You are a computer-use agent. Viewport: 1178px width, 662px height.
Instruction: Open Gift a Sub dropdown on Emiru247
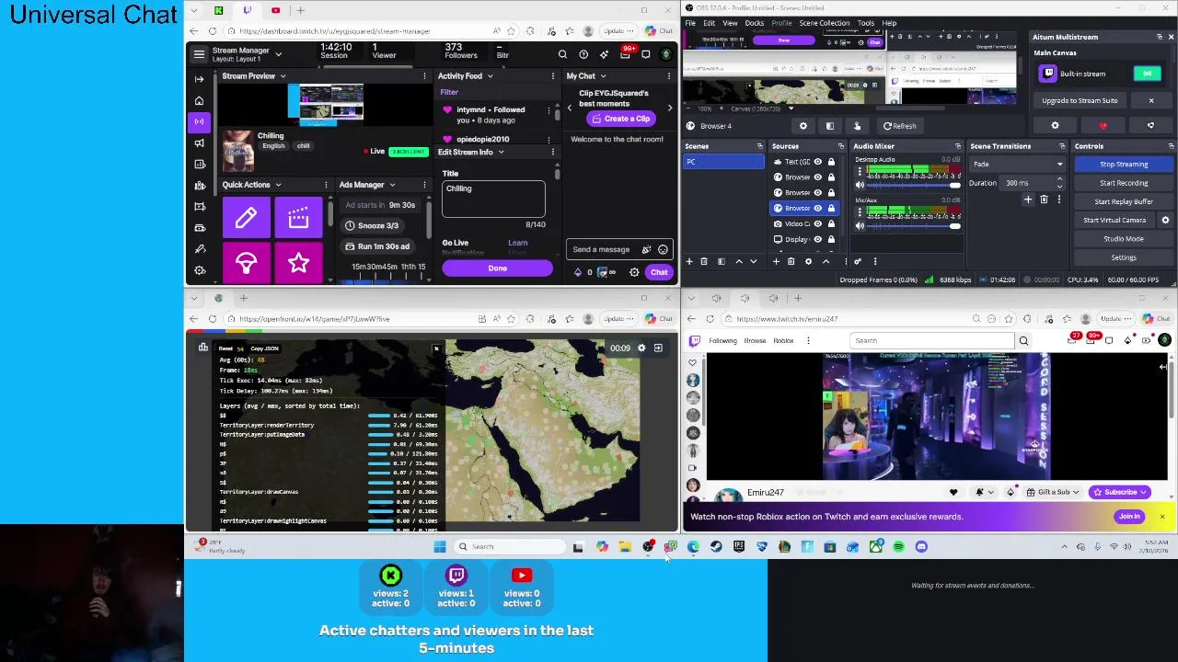pos(1054,493)
